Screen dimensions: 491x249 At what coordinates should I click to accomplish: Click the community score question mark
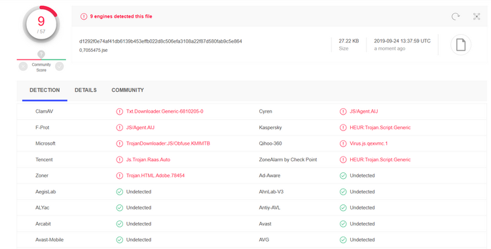tap(41, 54)
